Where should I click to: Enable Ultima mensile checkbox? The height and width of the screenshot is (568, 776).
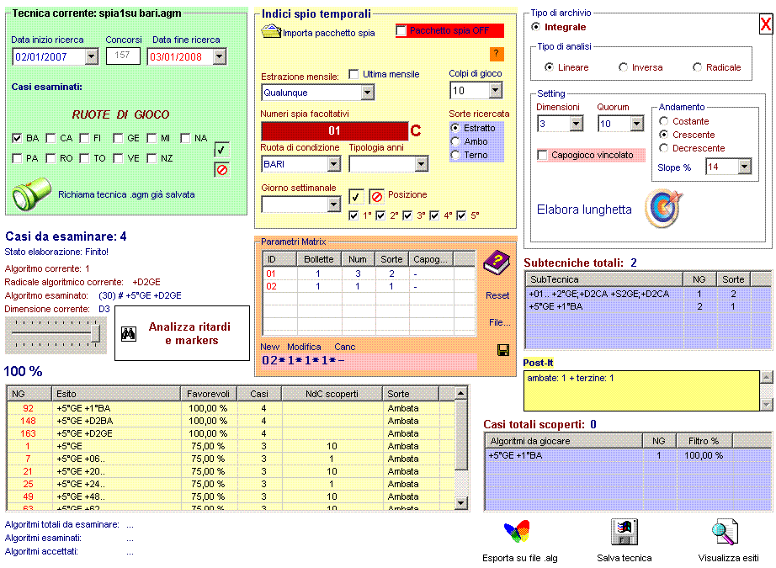tap(353, 74)
